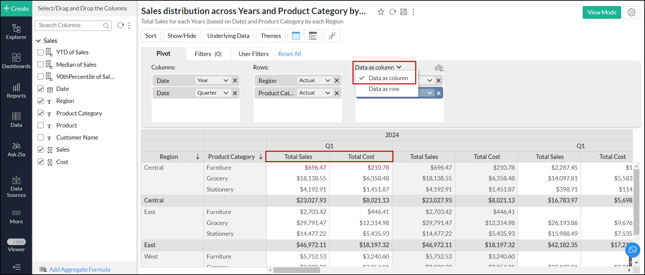Mark report as favorite with star icon

click(381, 12)
